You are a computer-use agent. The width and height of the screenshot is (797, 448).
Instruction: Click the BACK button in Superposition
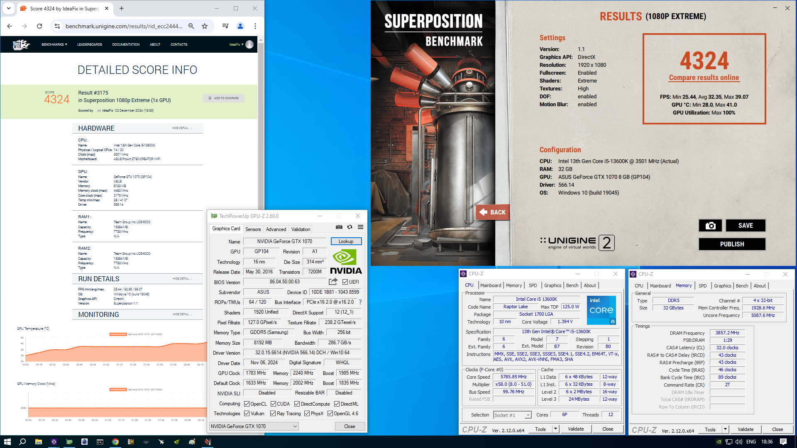coord(493,212)
